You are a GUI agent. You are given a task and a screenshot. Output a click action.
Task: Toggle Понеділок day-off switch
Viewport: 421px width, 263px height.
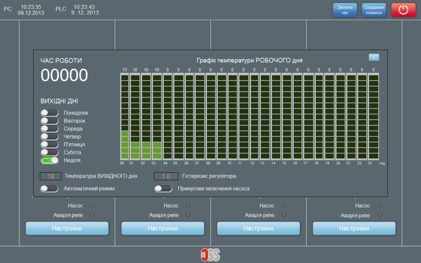coord(50,113)
